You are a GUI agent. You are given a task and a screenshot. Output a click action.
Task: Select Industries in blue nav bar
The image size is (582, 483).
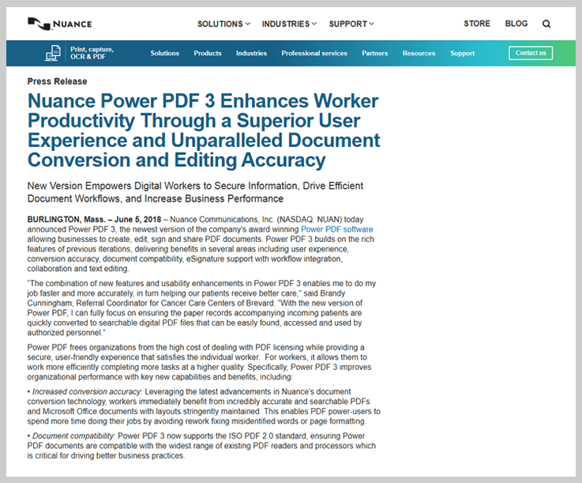pos(251,53)
